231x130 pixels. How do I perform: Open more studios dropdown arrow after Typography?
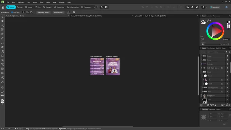(x=94, y=7)
